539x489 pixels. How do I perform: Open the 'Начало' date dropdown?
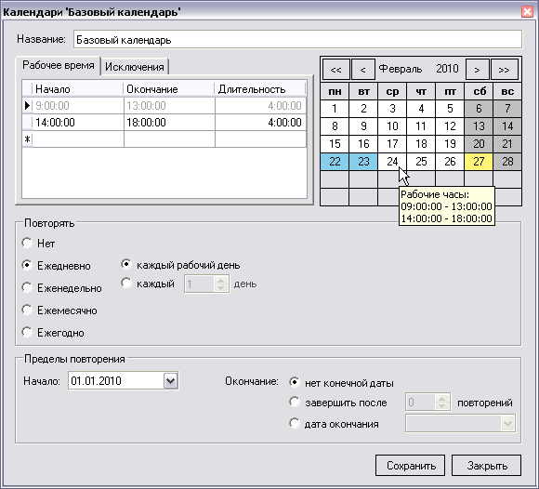pyautogui.click(x=171, y=380)
